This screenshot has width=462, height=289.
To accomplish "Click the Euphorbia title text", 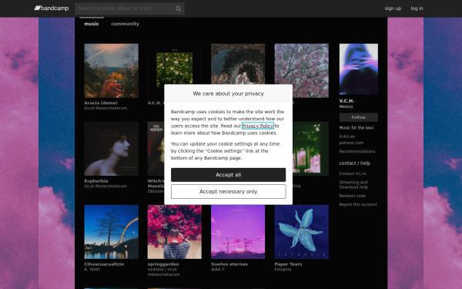I will (96, 181).
